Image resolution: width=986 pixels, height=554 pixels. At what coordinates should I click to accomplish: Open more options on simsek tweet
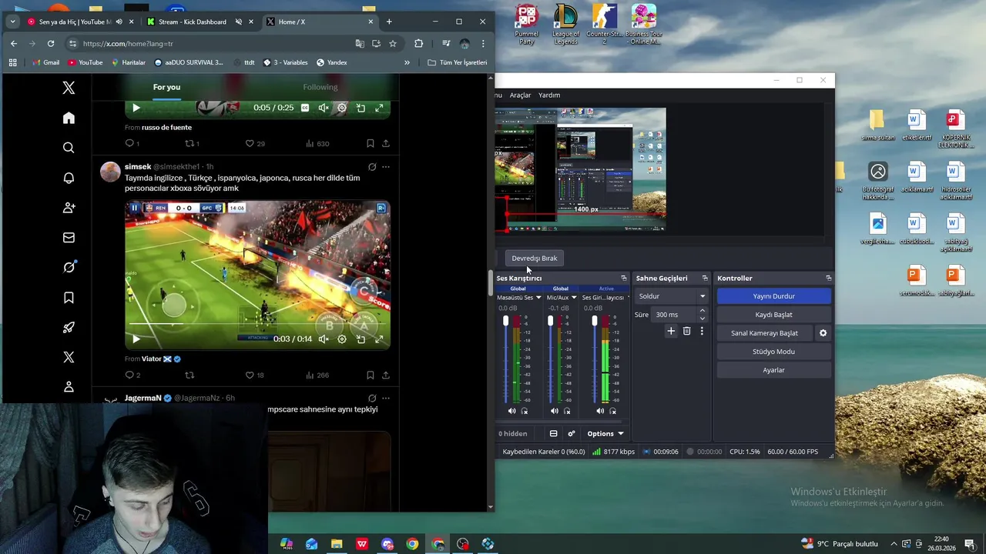tap(386, 167)
